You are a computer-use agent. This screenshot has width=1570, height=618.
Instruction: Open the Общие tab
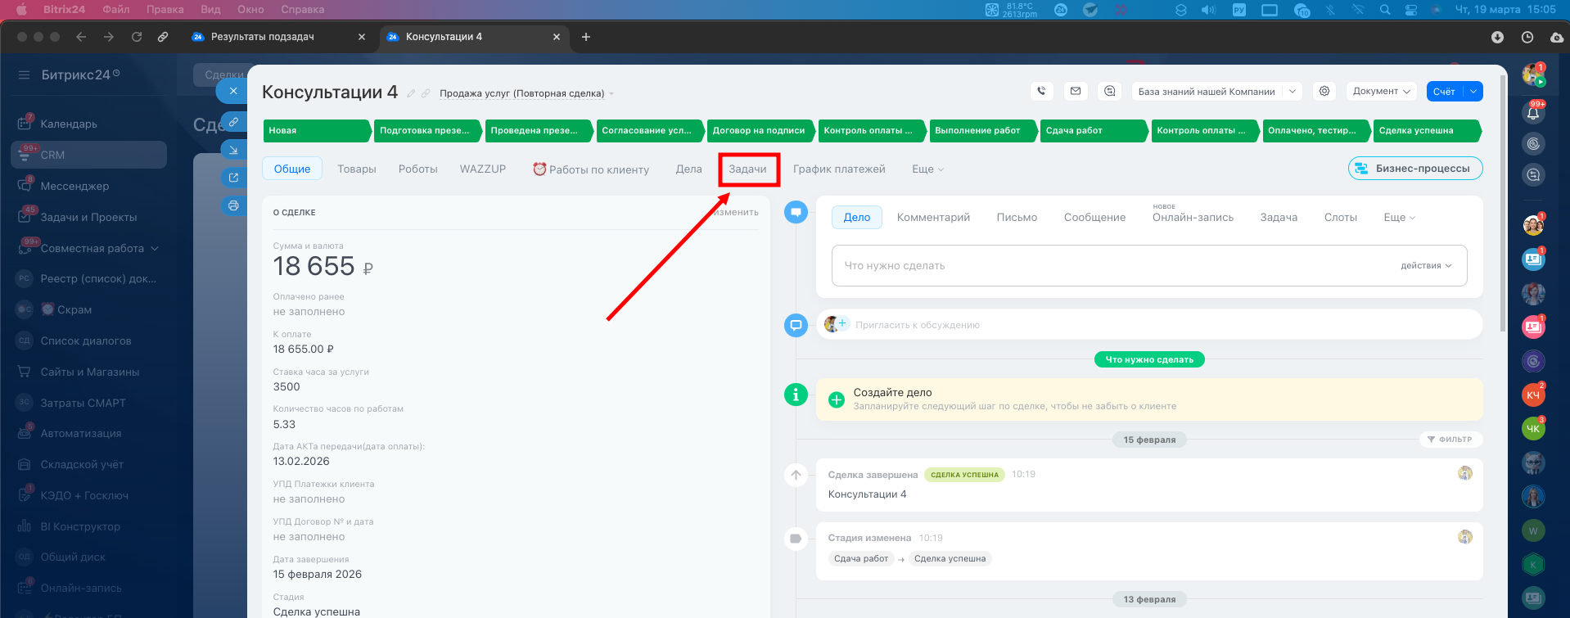[292, 169]
